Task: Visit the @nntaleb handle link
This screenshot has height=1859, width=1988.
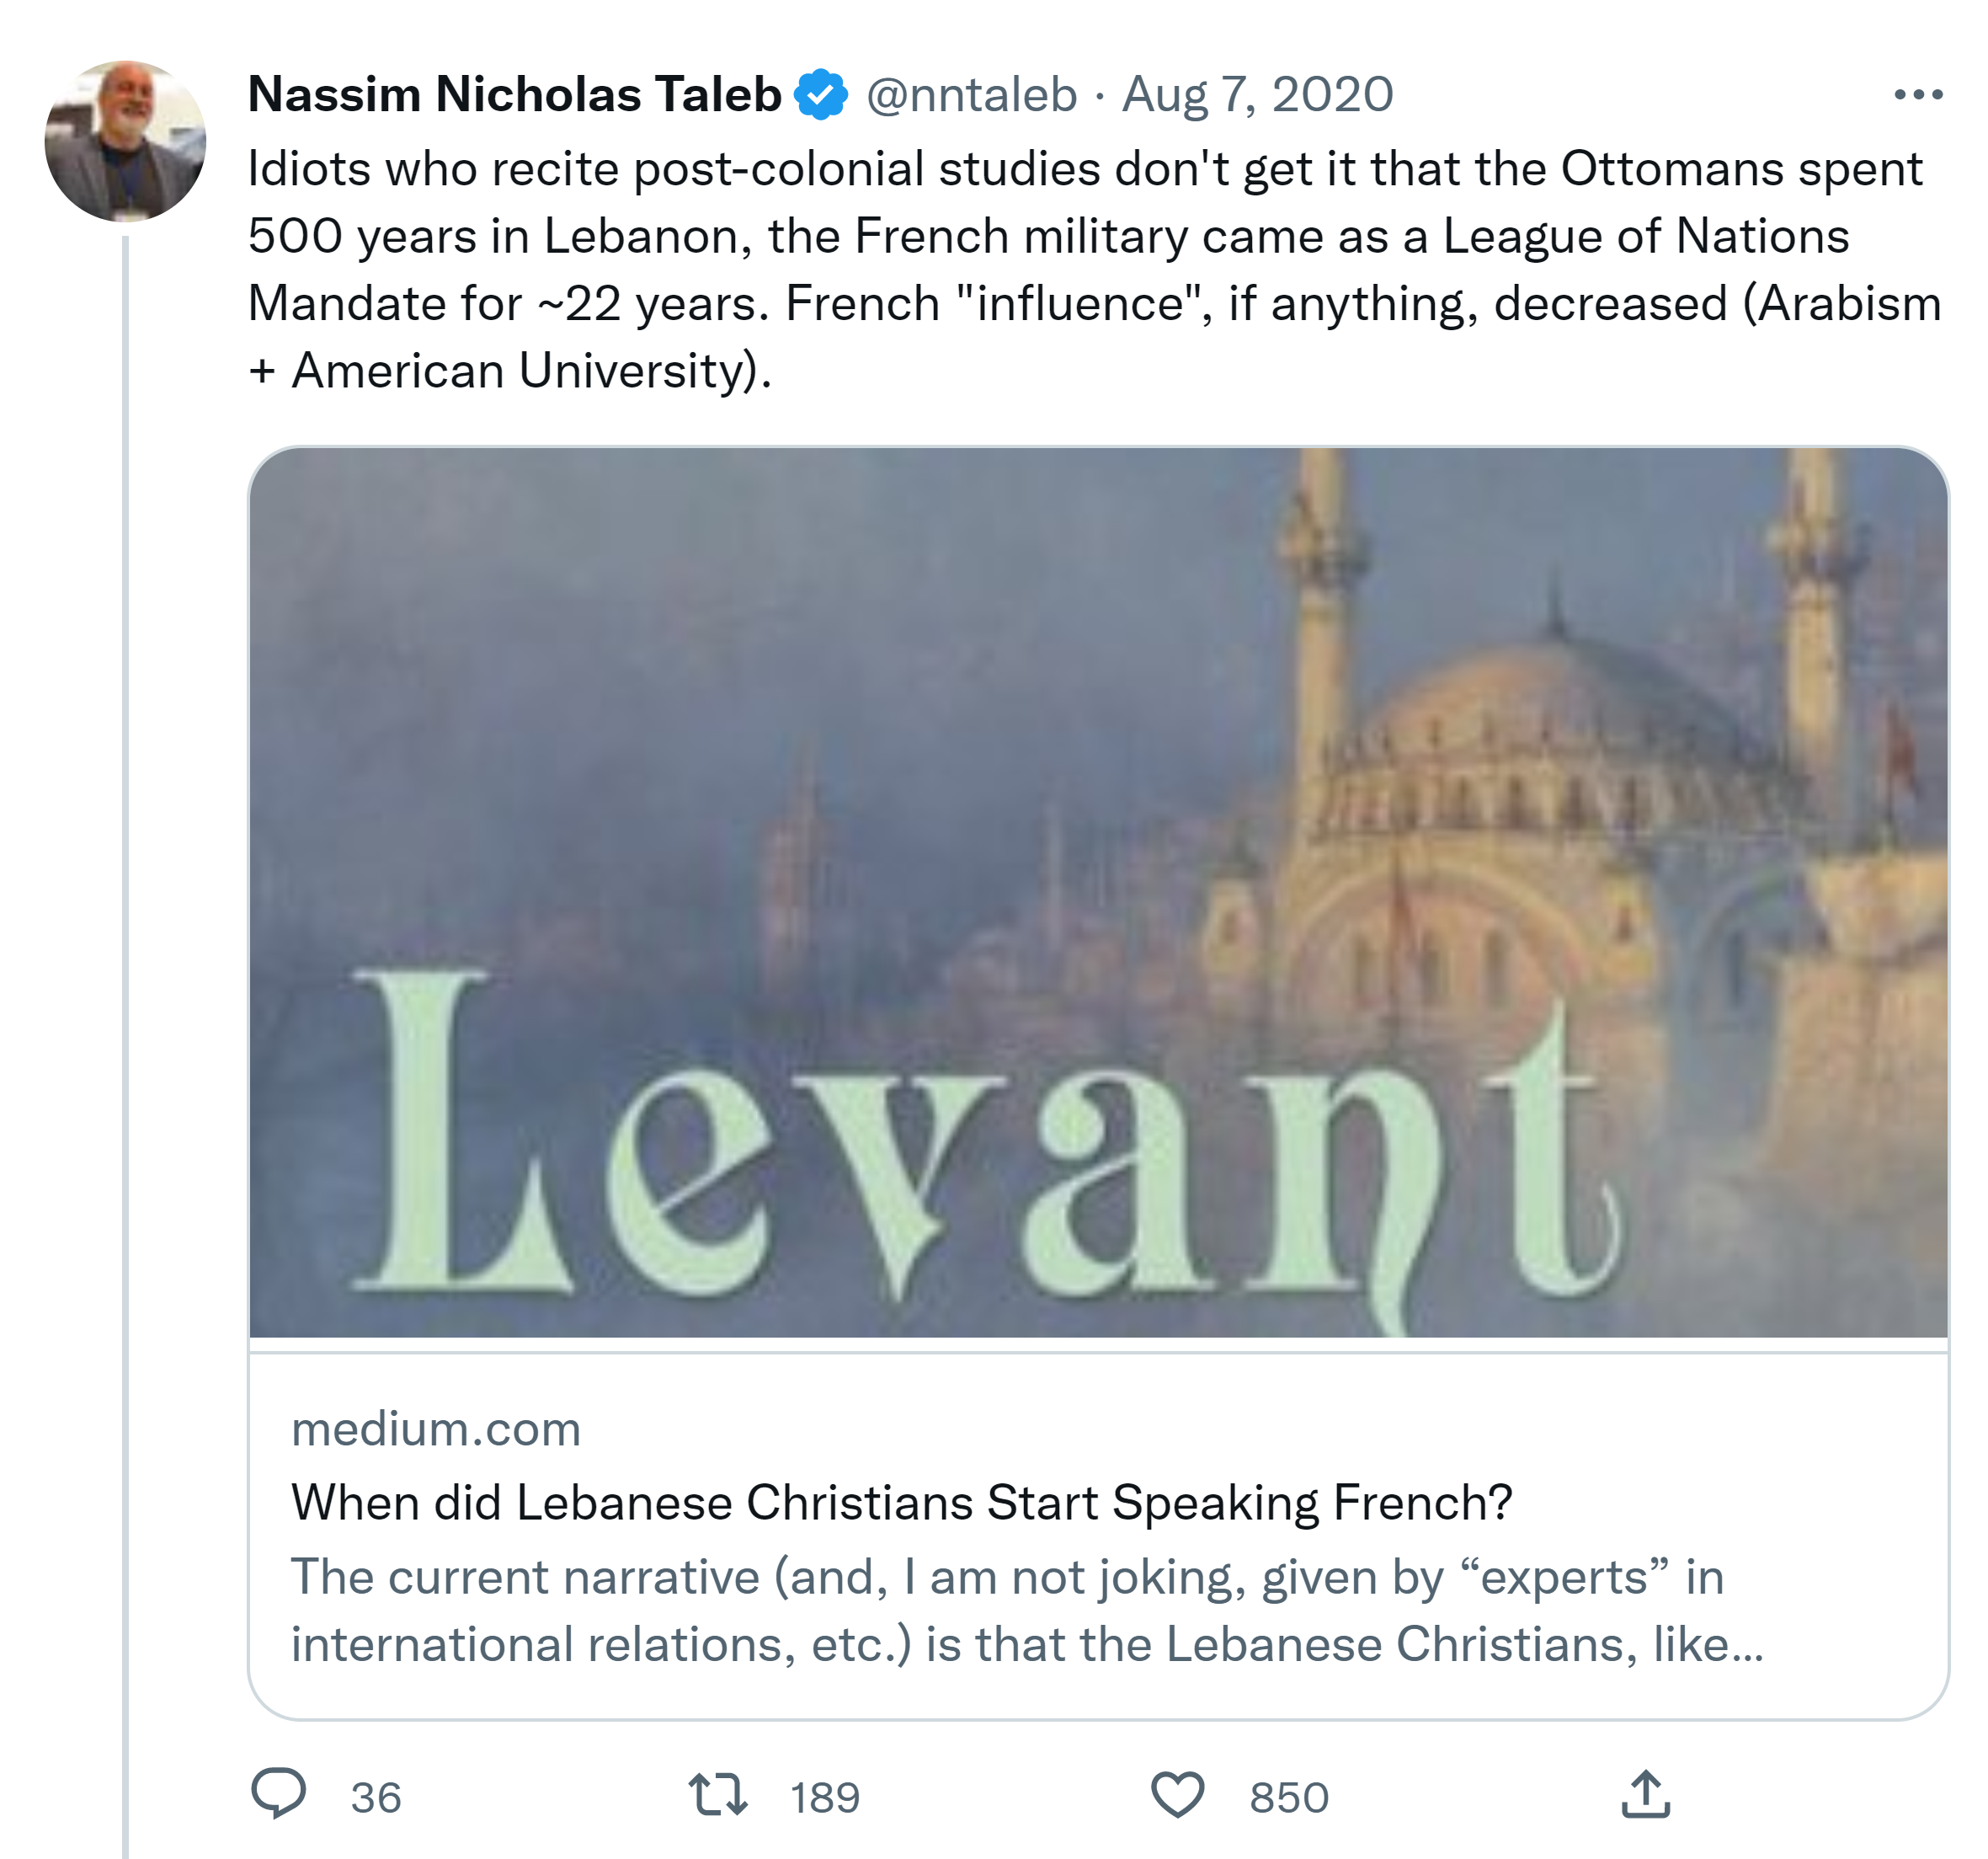Action: [x=971, y=95]
